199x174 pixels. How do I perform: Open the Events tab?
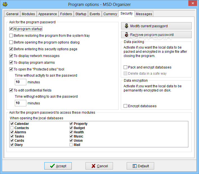[x=95, y=14]
